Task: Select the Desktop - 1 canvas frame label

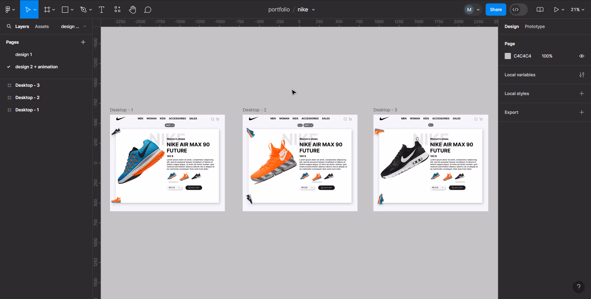Action: point(121,110)
